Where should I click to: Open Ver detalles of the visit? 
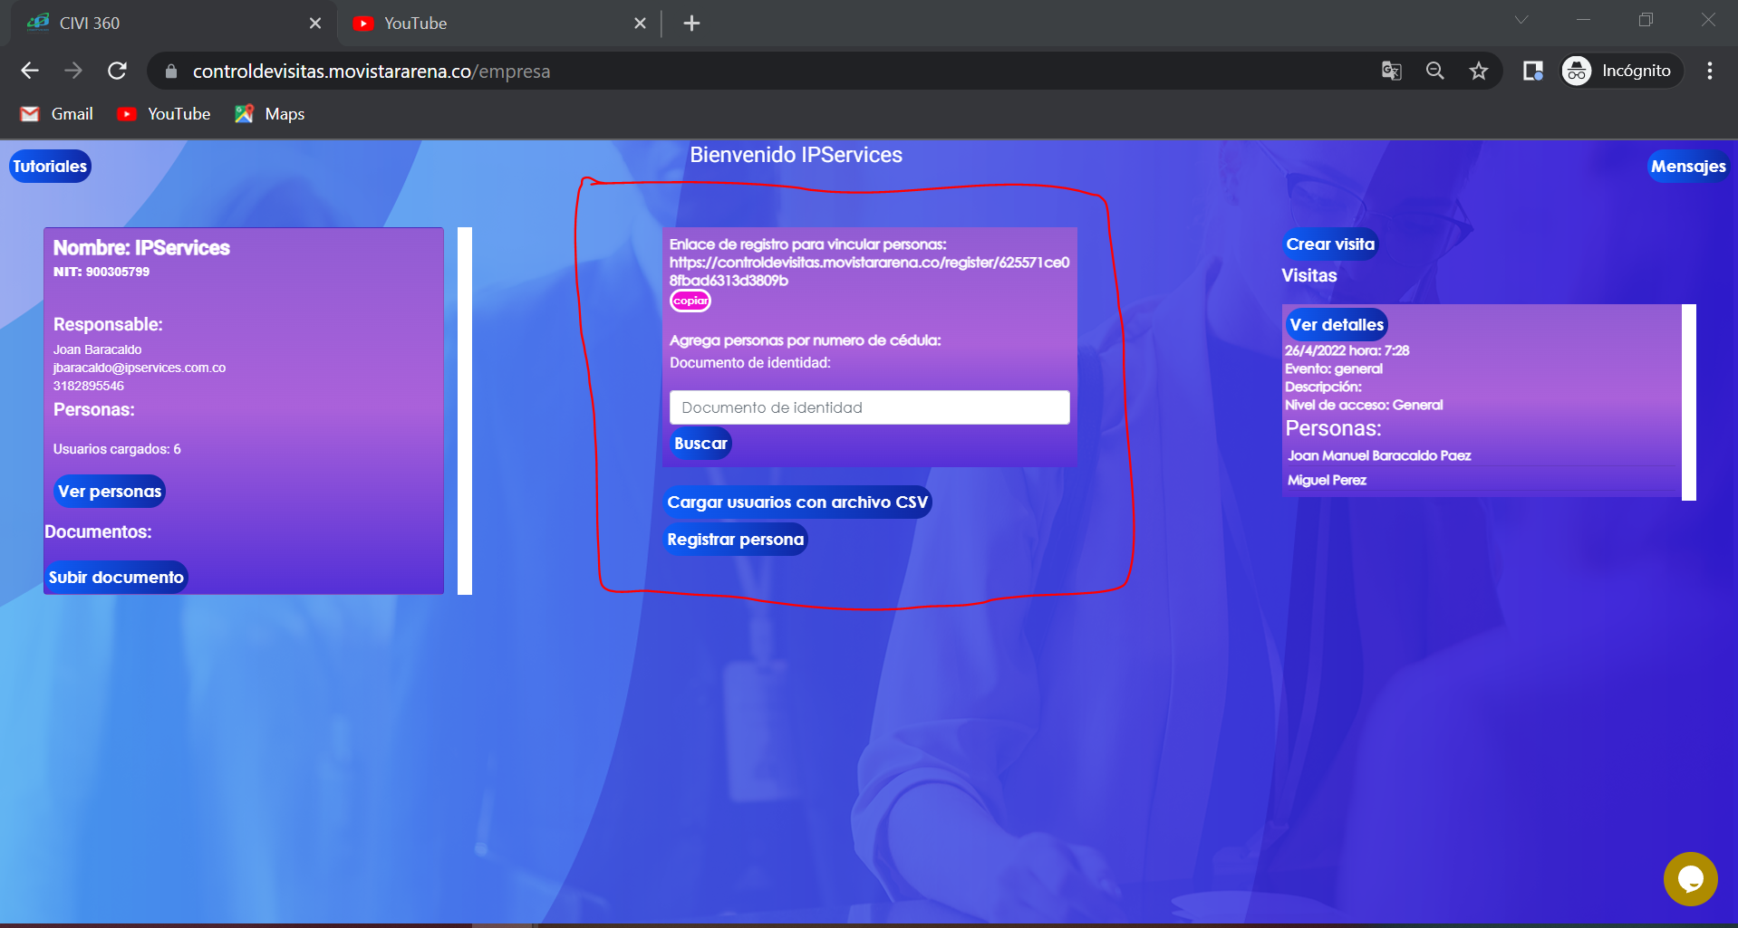[x=1337, y=325]
